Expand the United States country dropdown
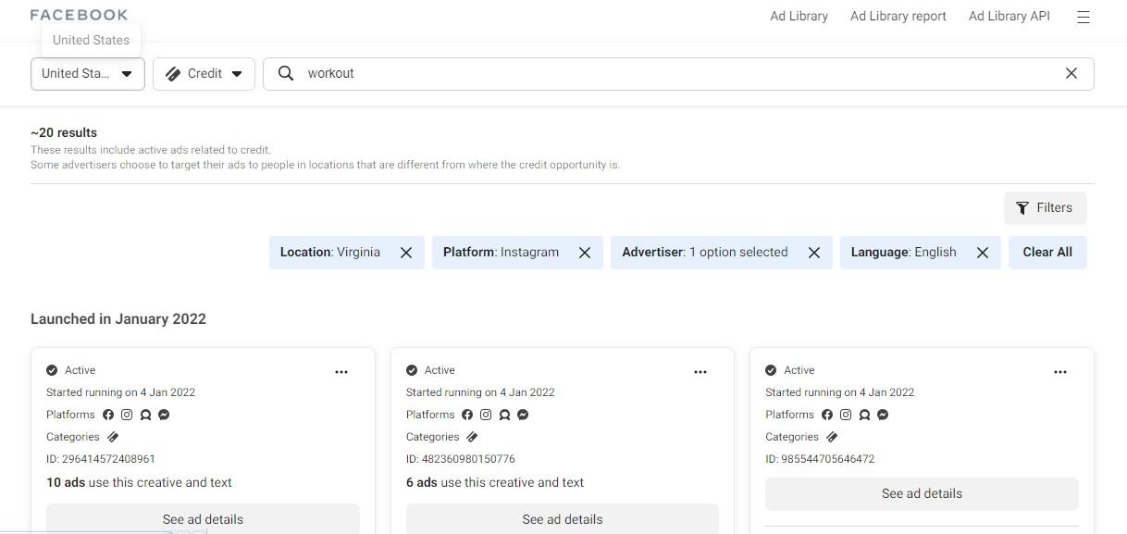 tap(88, 74)
